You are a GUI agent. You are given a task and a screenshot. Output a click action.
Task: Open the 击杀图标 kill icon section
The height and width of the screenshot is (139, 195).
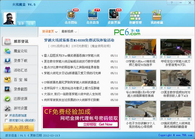click(x=71, y=17)
